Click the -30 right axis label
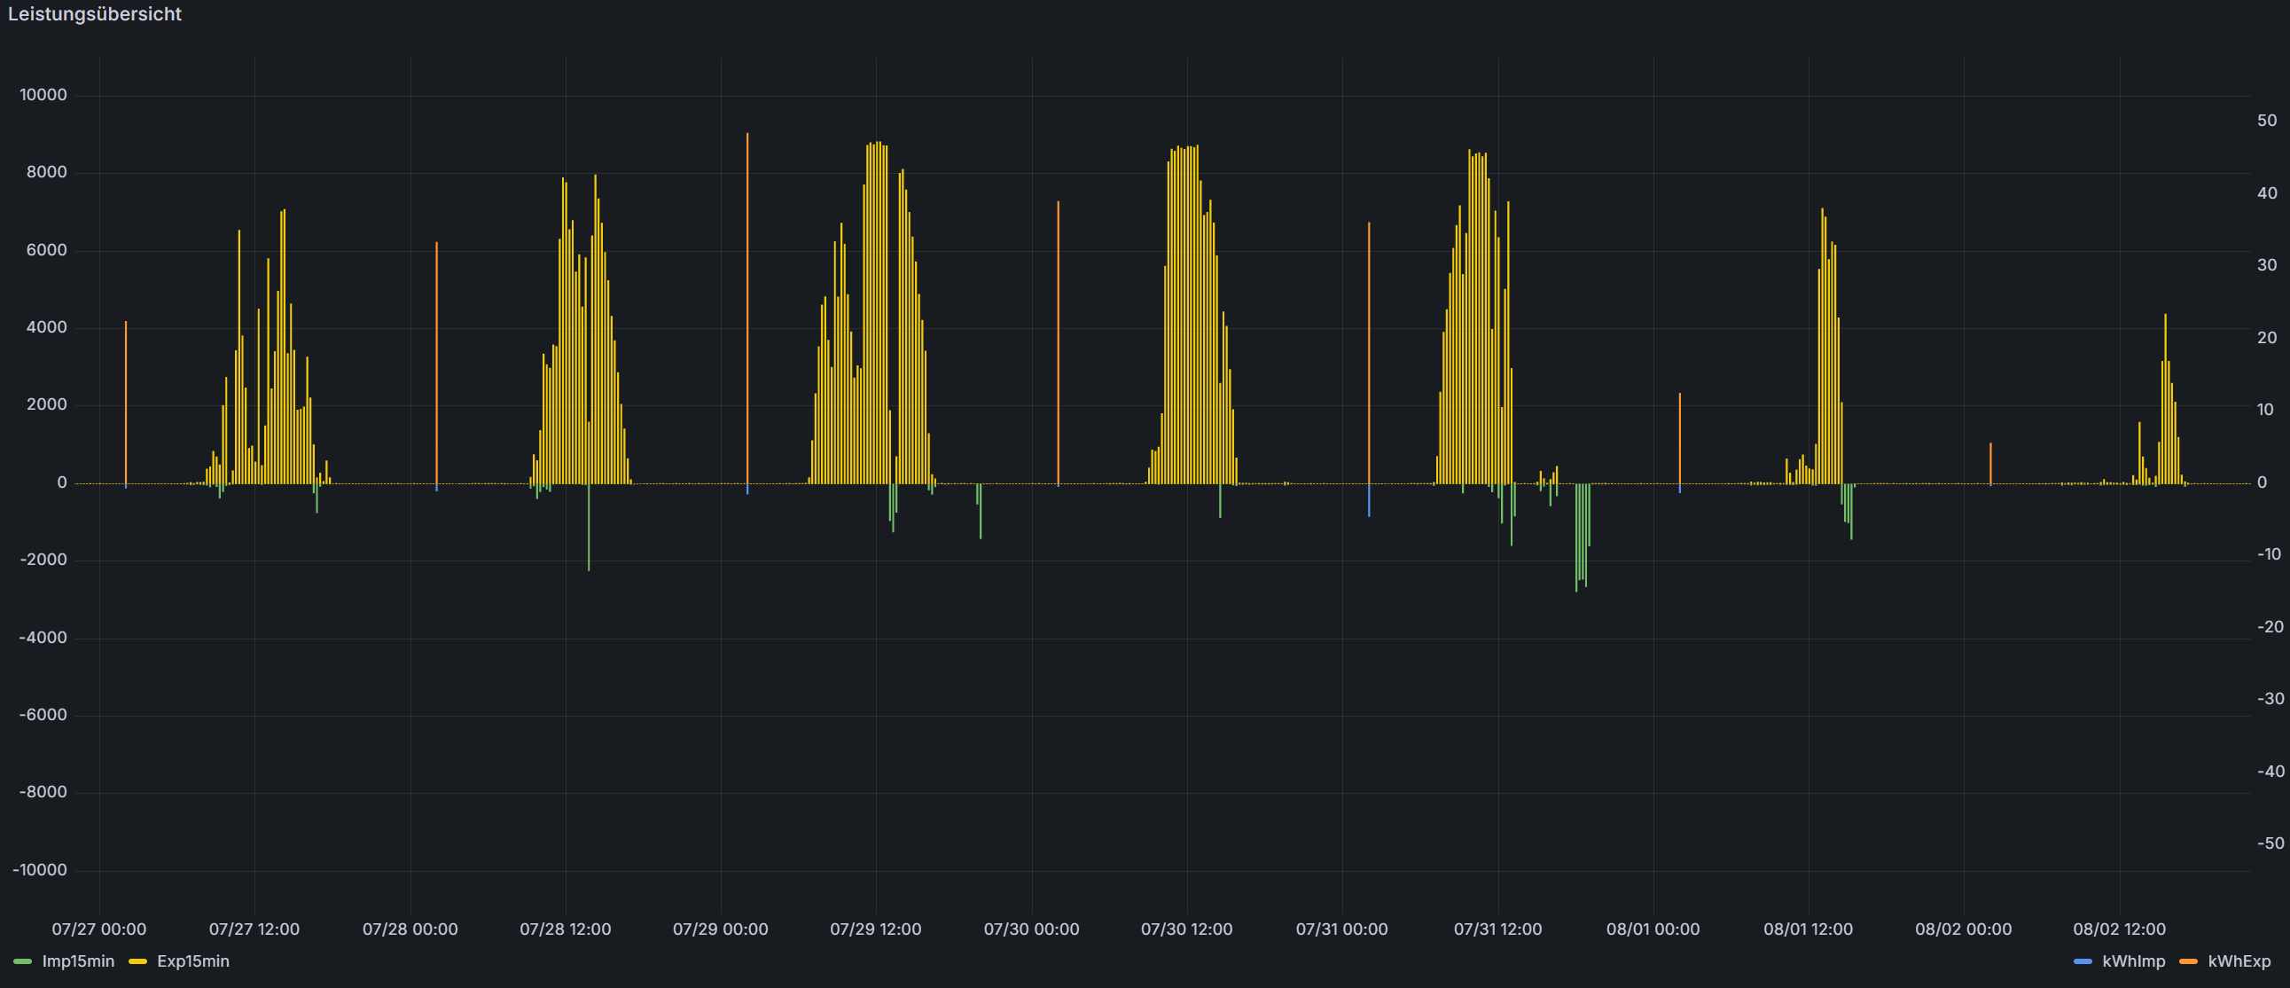Screen dimensions: 2290x988 coord(2270,699)
